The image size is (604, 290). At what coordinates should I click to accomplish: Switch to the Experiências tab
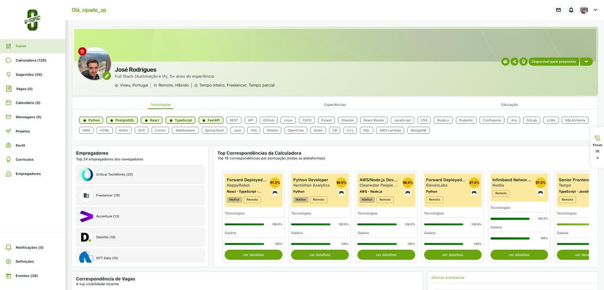coord(335,105)
